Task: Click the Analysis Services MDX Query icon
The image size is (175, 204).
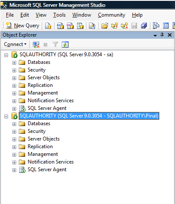Action: 60,26
